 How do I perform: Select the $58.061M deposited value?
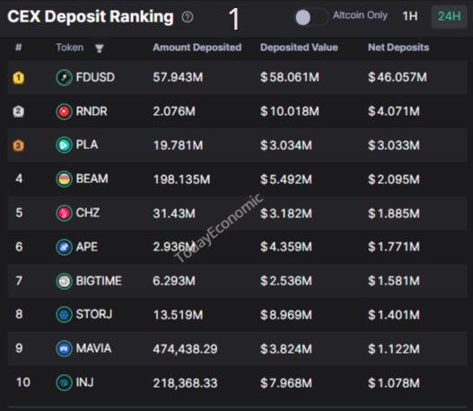pos(290,77)
